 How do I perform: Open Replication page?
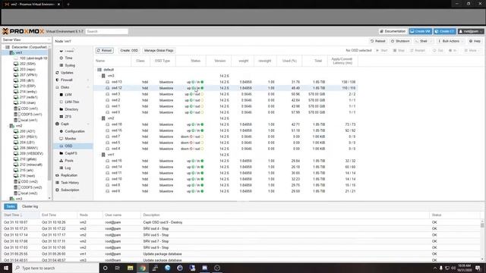click(69, 175)
